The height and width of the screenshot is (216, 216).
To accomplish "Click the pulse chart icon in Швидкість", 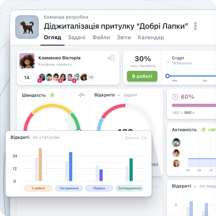I will point(81,95).
